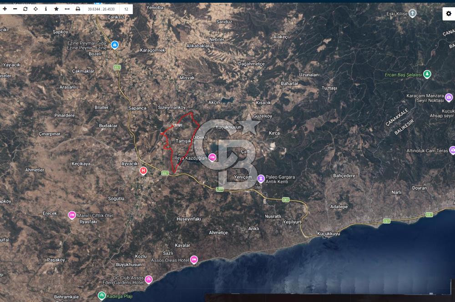Open Reya Kazdağları hotel marker
This screenshot has width=455, height=302.
point(212,157)
